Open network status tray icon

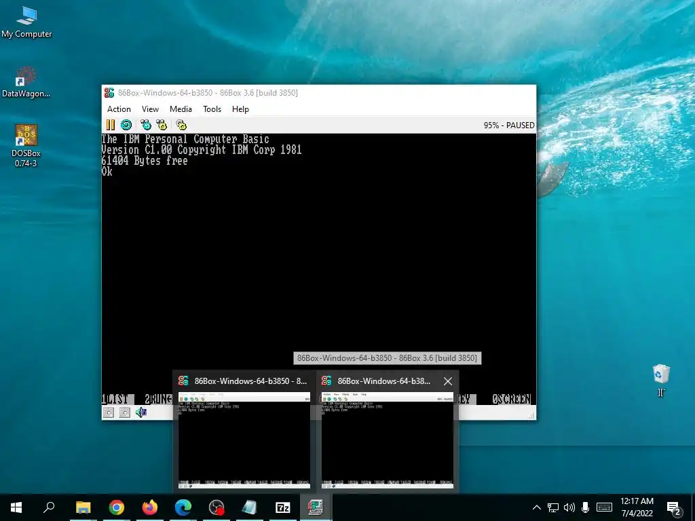point(552,507)
